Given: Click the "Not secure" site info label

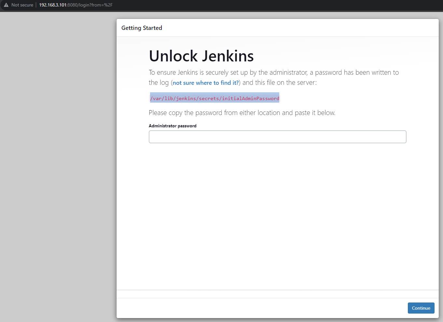Looking at the screenshot, I should (x=22, y=5).
